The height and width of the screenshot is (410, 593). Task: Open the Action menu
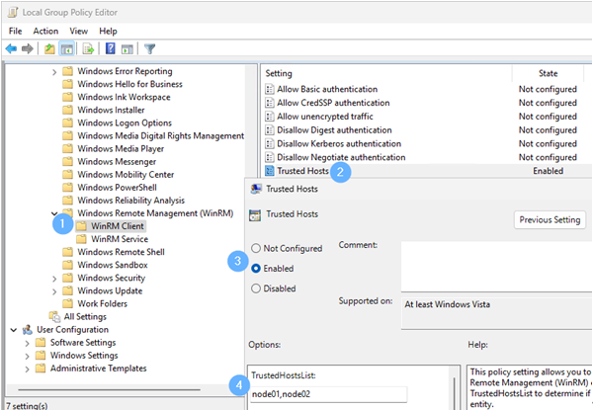[x=45, y=31]
